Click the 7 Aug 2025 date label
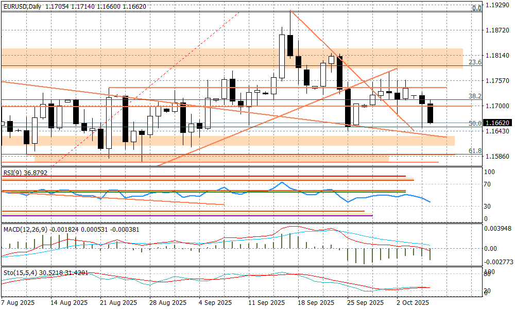Image resolution: width=515 pixels, height=309 pixels. (x=19, y=303)
